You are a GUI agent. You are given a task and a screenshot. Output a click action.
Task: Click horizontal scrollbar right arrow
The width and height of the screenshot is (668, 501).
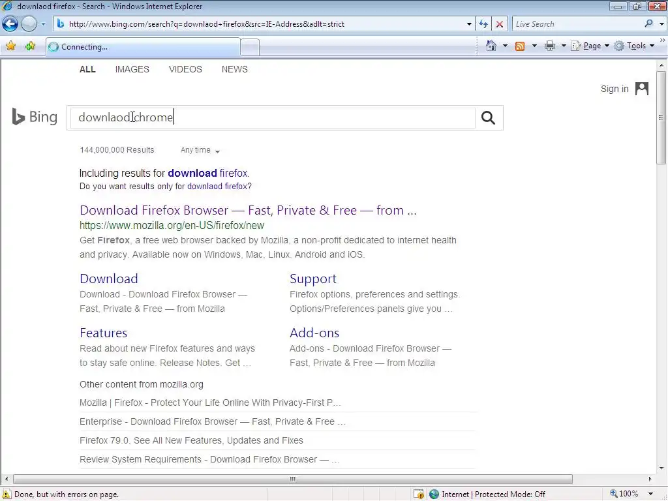click(650, 479)
